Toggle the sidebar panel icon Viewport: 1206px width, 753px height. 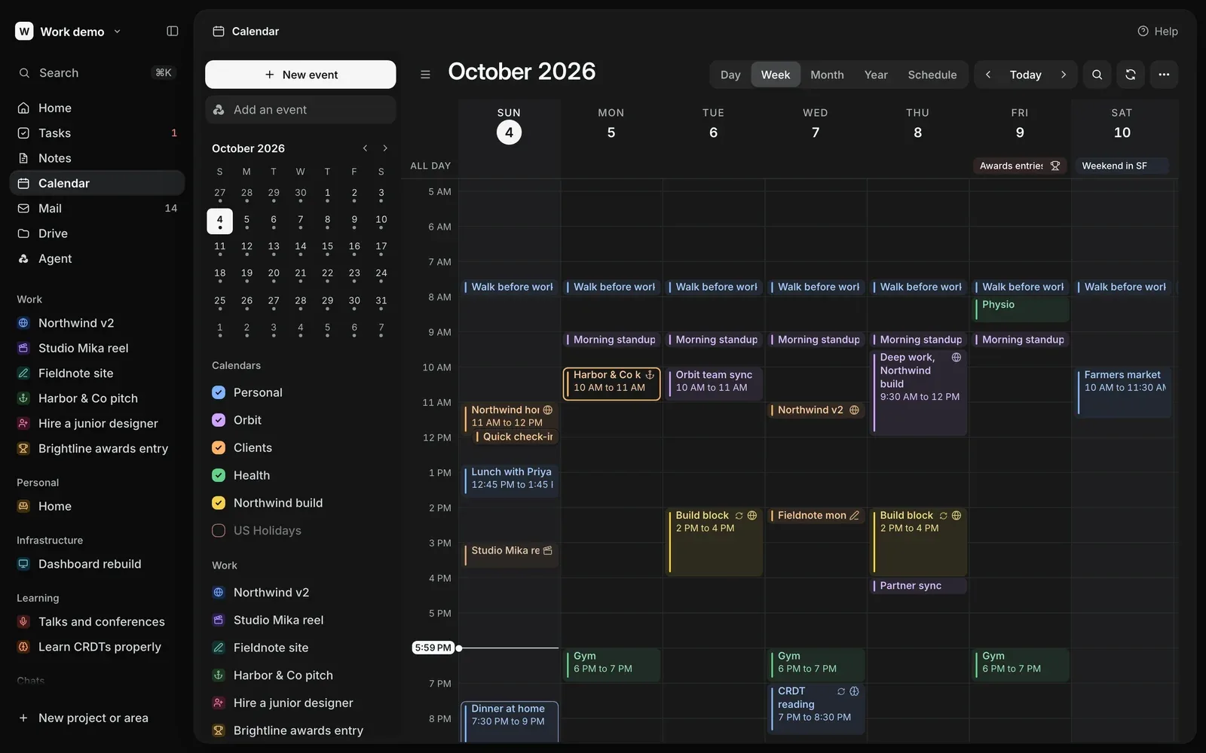click(173, 31)
